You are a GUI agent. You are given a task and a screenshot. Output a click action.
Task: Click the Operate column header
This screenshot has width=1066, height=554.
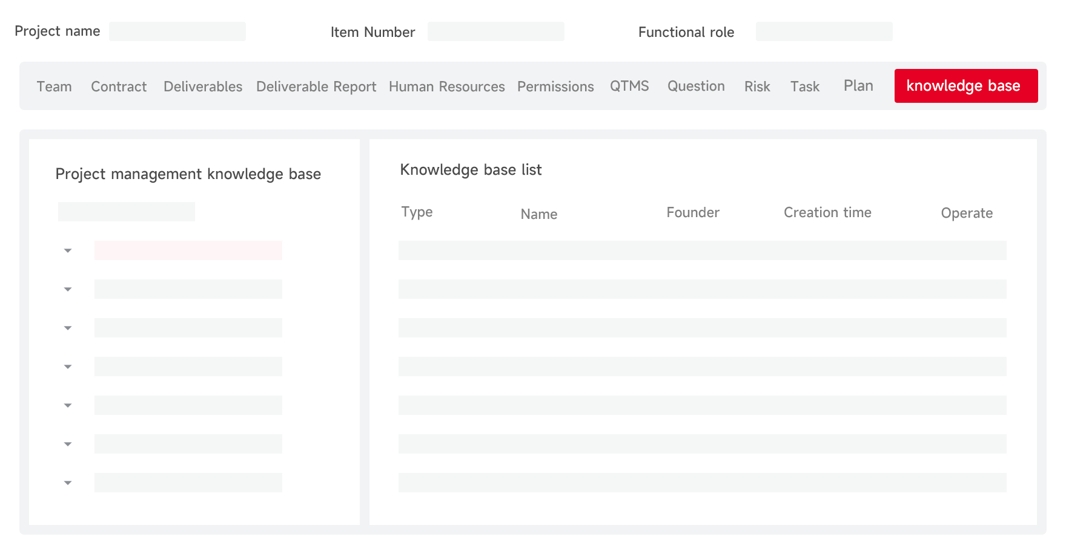(x=967, y=213)
